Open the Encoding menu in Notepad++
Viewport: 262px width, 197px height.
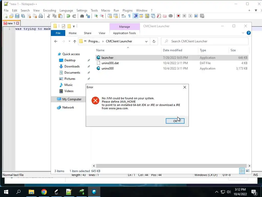click(49, 10)
